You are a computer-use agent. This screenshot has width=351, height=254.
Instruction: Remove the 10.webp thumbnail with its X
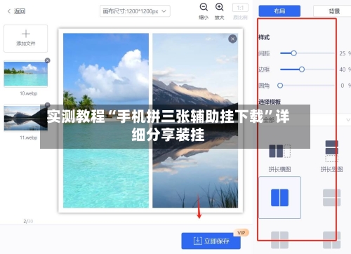click(x=47, y=60)
